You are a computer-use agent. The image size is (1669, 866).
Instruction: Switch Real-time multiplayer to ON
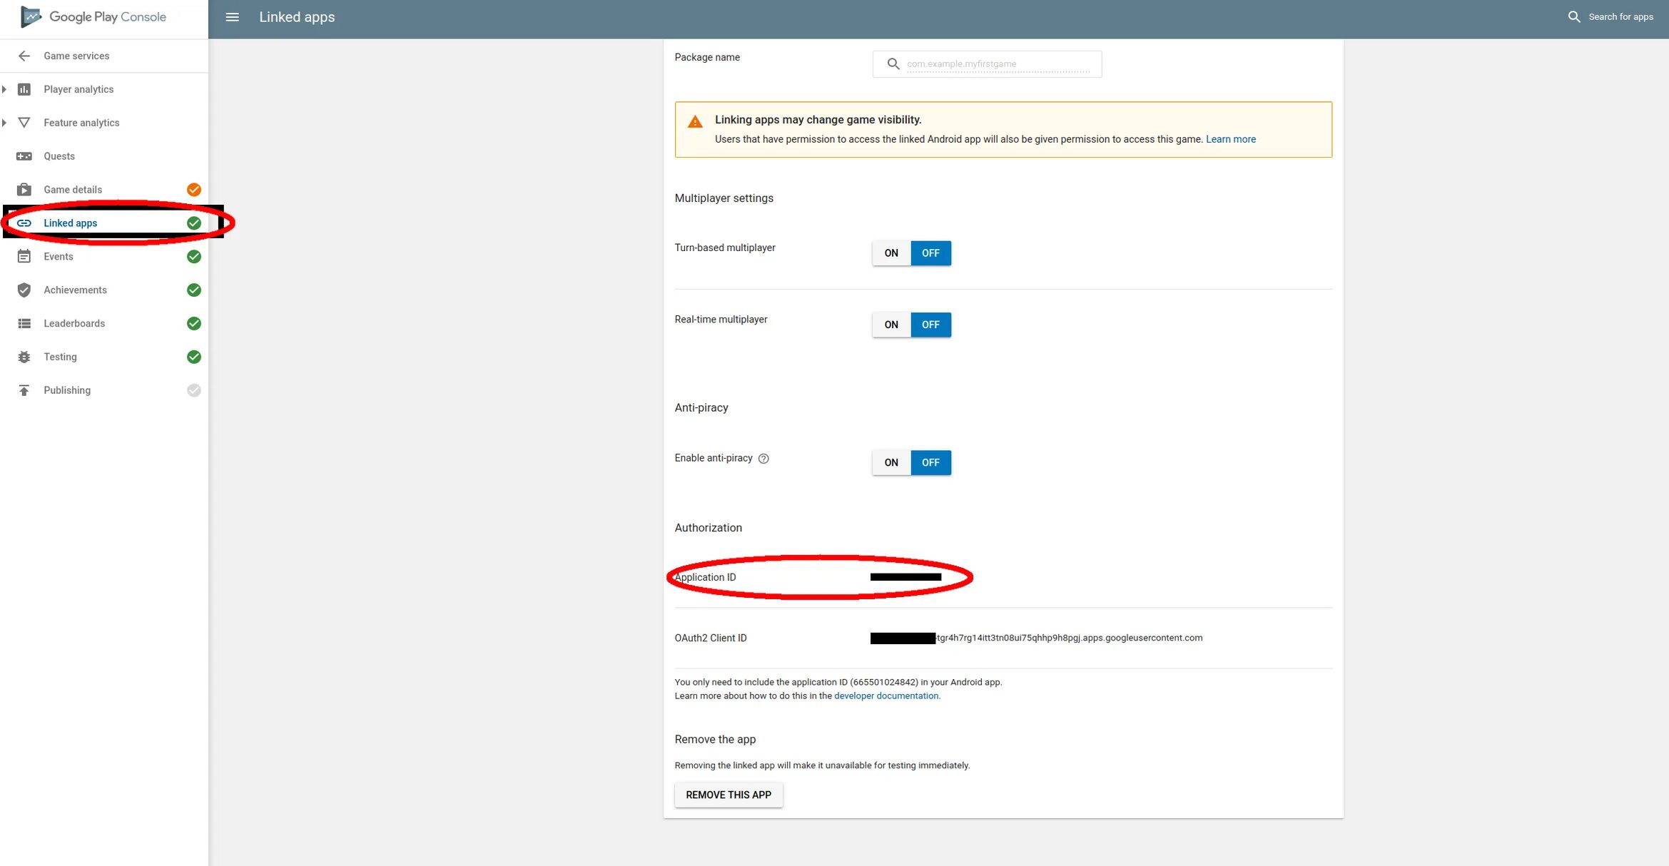891,325
